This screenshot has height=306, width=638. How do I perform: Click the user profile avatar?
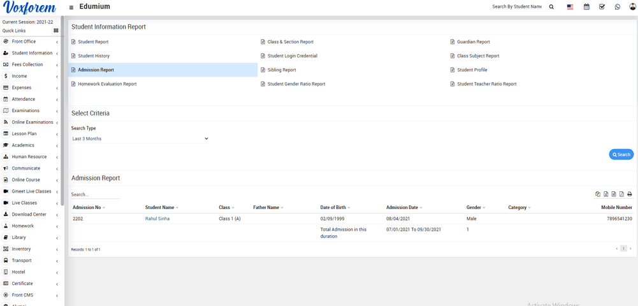click(632, 7)
